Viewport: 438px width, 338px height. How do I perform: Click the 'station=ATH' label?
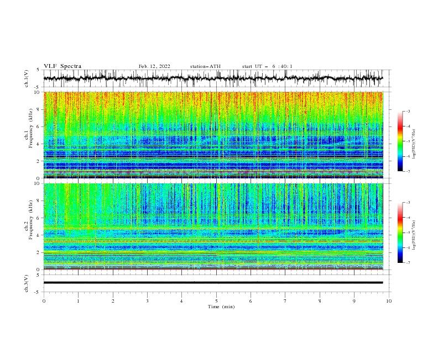click(x=205, y=66)
